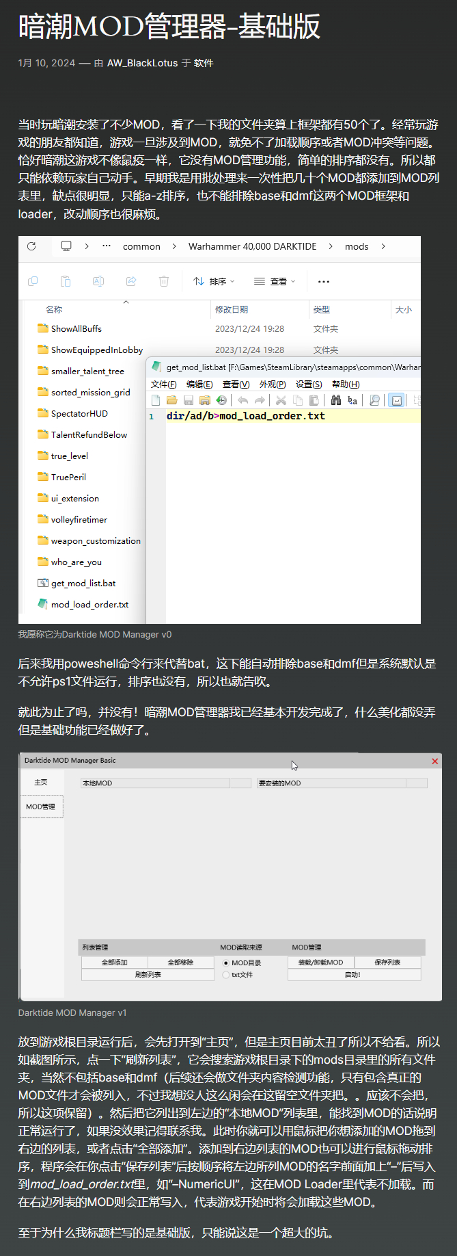Click the refresh icon in Explorer address bar
457x1256 pixels.
[31, 246]
